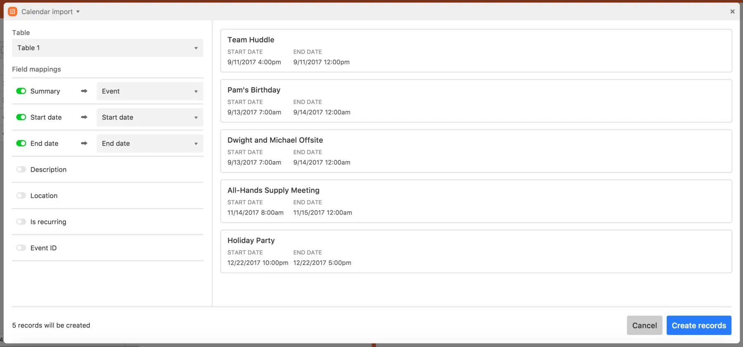Select the Team Huddle event card

476,51
